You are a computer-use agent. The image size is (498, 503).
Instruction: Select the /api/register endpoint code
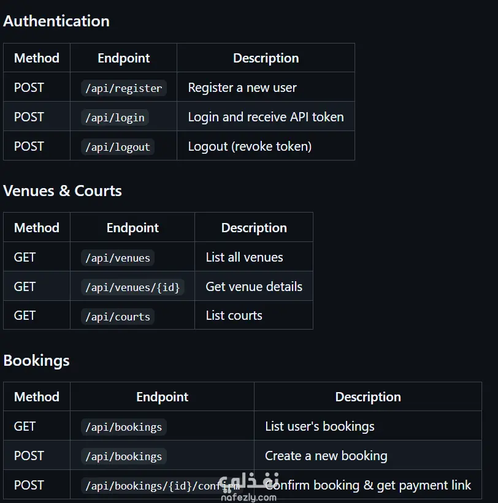[x=123, y=88]
